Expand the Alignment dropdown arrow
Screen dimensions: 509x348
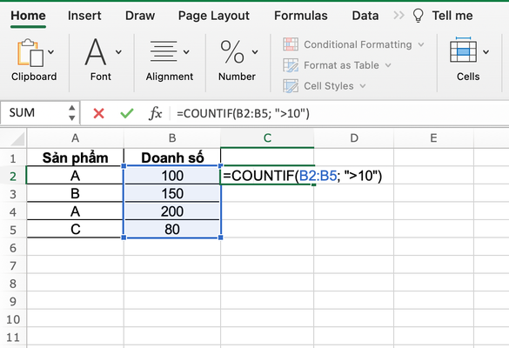[x=186, y=52]
